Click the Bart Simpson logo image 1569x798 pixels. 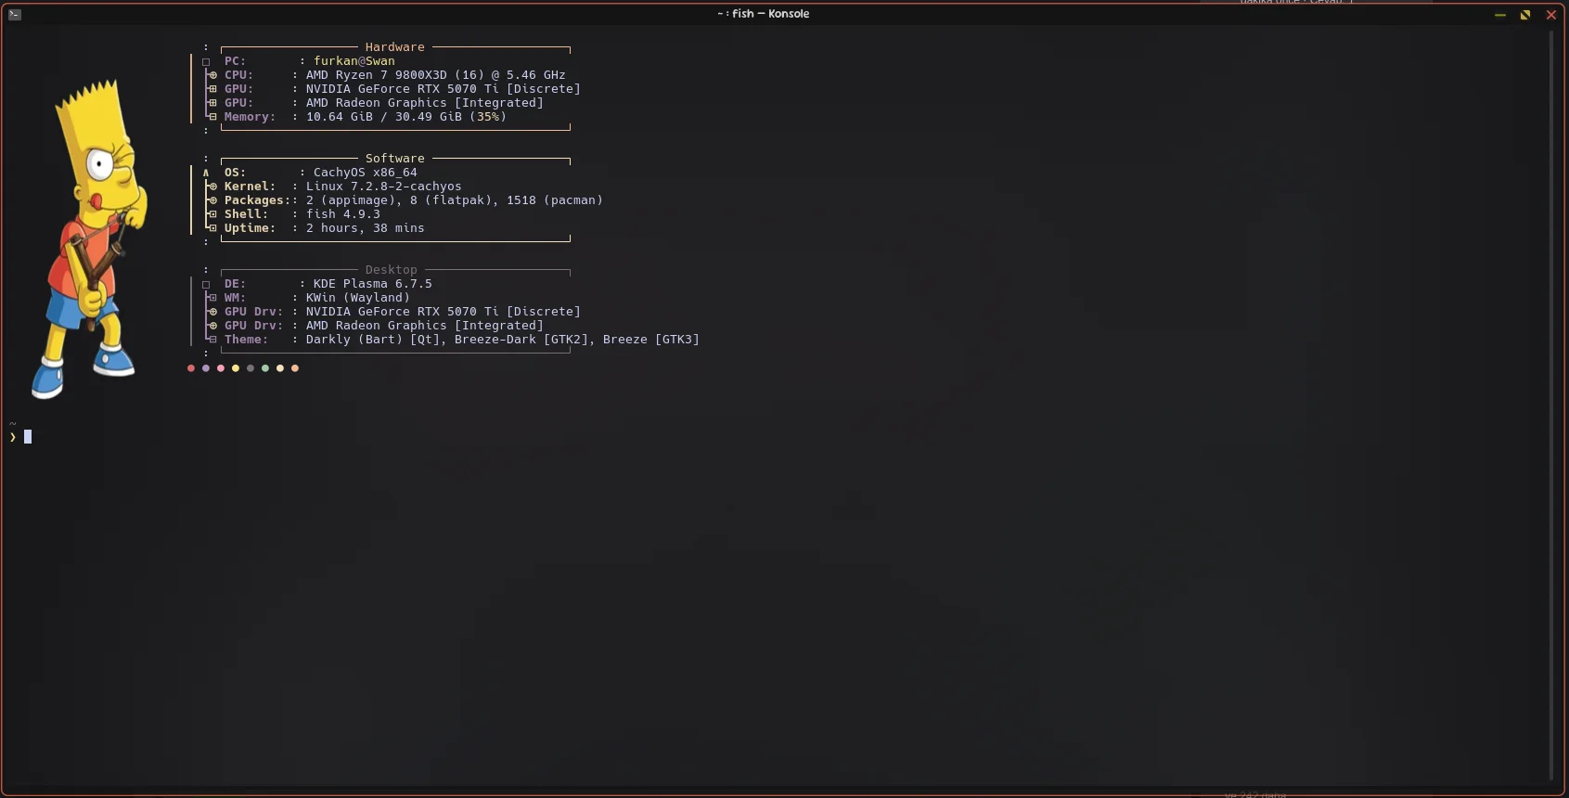tap(89, 239)
